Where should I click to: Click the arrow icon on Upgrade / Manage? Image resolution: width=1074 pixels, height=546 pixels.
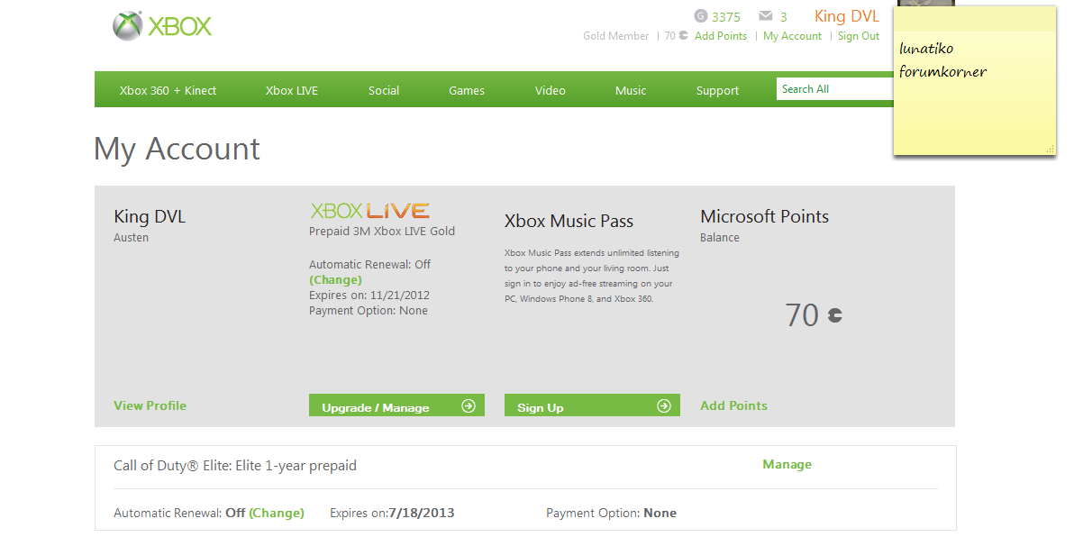(469, 405)
